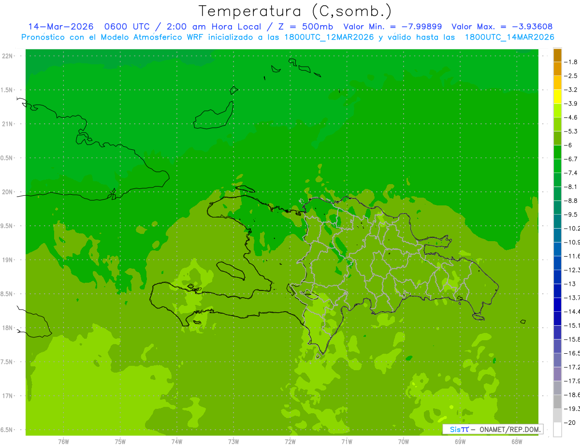Click the 18N latitude axis label

[x=8, y=328]
